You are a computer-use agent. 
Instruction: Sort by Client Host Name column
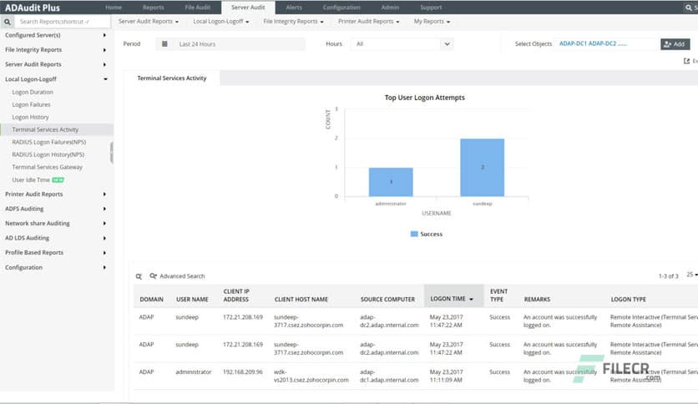301,300
